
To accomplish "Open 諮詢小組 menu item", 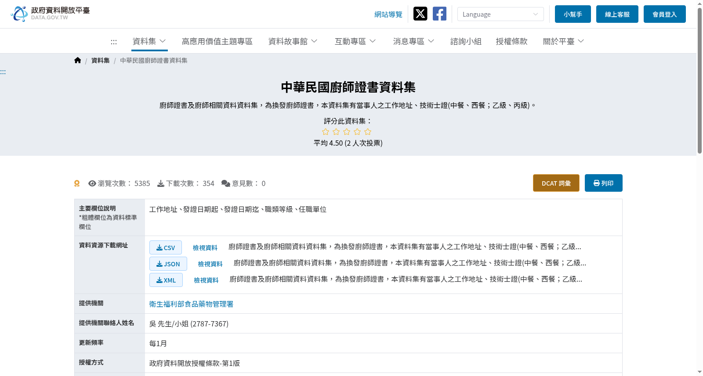I will [x=466, y=41].
